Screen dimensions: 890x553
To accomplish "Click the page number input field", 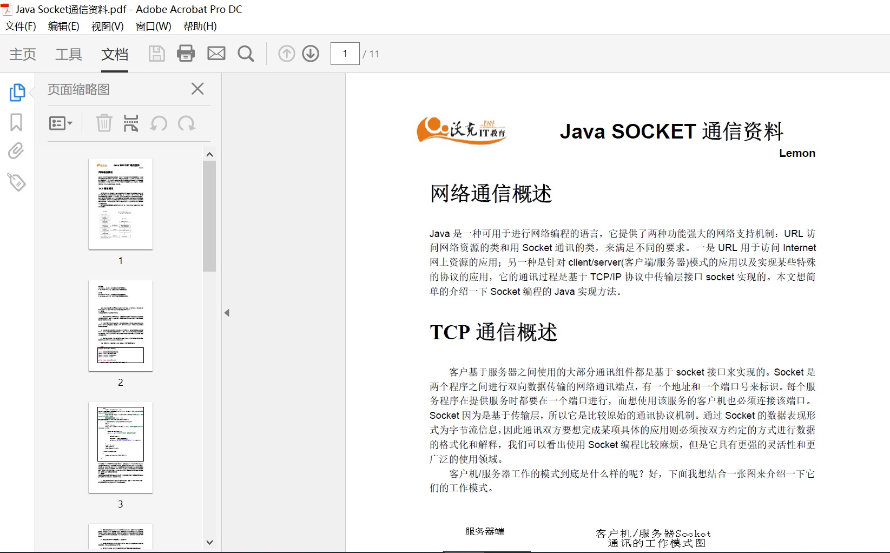I will 345,54.
